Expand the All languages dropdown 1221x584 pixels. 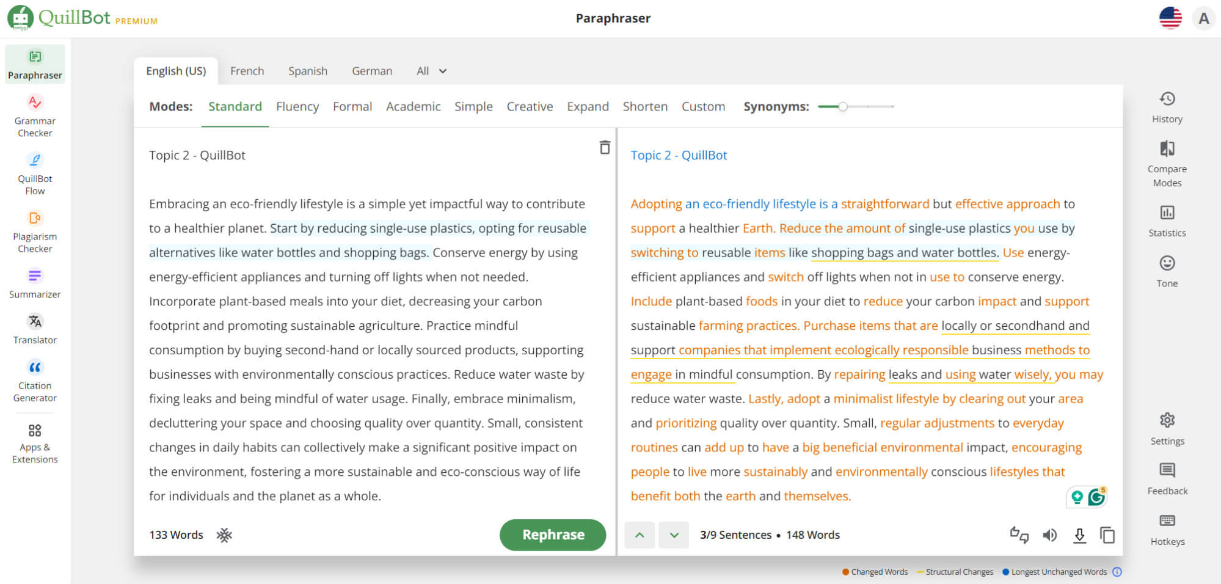pyautogui.click(x=431, y=71)
